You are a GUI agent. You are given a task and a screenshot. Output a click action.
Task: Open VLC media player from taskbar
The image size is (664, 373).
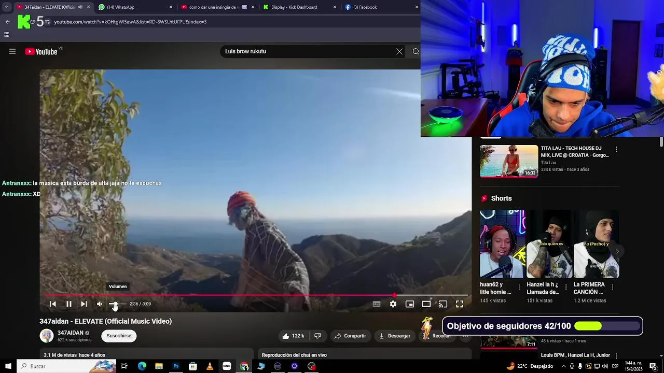[210, 366]
